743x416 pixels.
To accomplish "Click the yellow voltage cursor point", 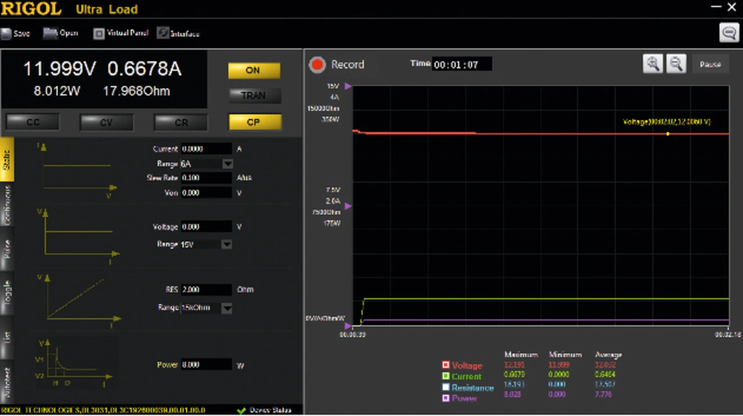I will 668,134.
